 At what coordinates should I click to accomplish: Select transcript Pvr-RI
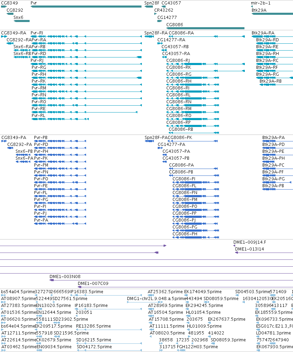point(37,33)
